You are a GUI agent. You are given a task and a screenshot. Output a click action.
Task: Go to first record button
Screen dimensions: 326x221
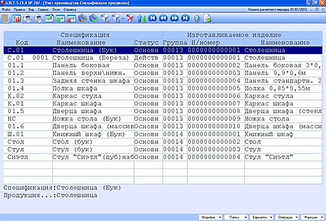click(x=152, y=19)
